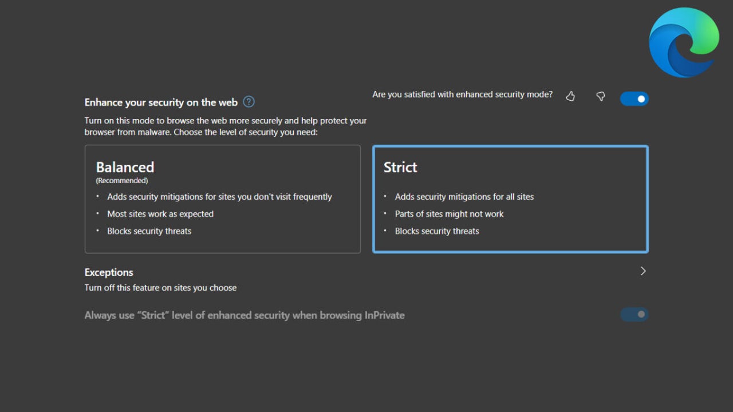
Task: Disable the enhanced security mode switch
Action: point(634,98)
